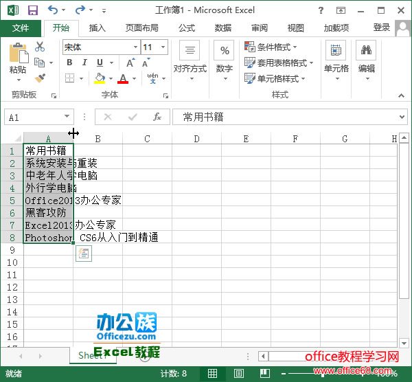Apply red font color
Viewport: 412px width, 382px height.
123,78
